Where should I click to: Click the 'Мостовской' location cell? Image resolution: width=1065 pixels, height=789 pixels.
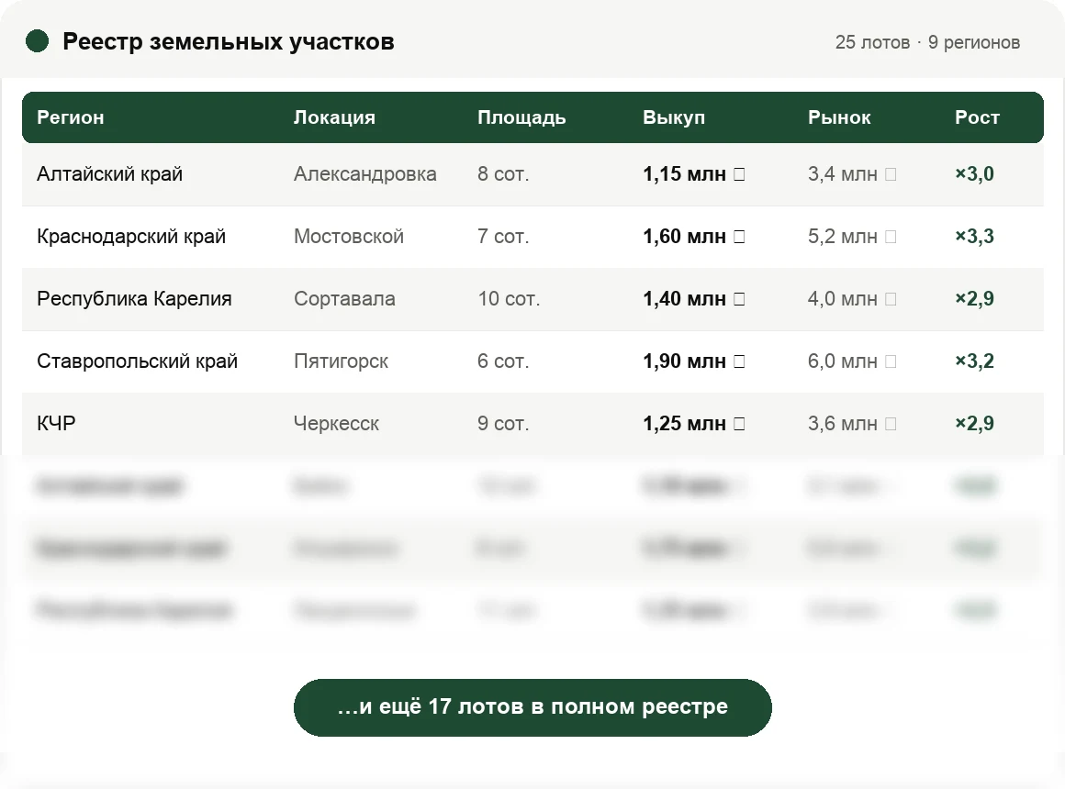click(x=349, y=237)
